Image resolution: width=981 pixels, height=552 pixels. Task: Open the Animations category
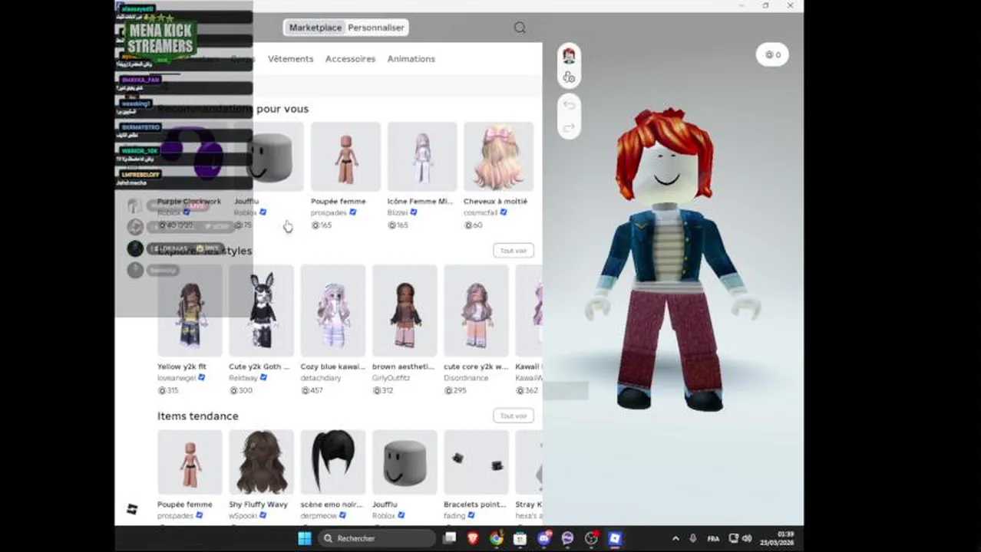[411, 59]
